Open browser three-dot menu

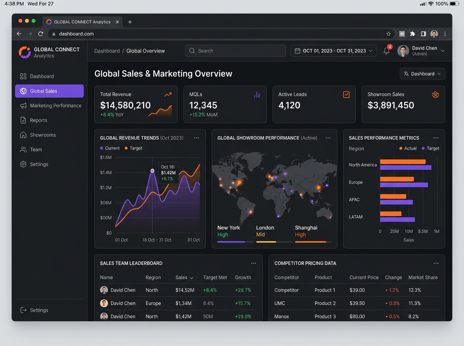click(x=445, y=34)
